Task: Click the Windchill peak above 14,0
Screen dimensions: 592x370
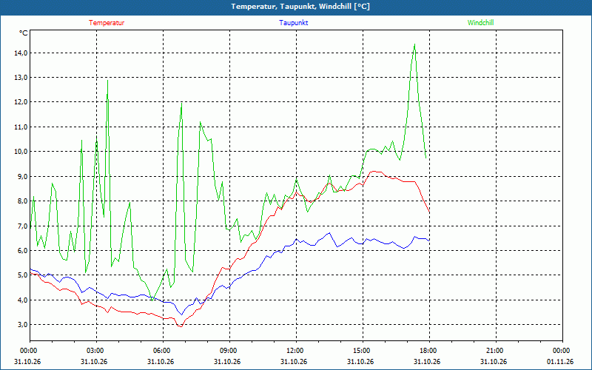Action: (x=414, y=44)
